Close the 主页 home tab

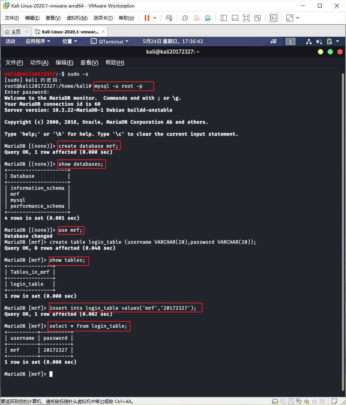pos(26,31)
